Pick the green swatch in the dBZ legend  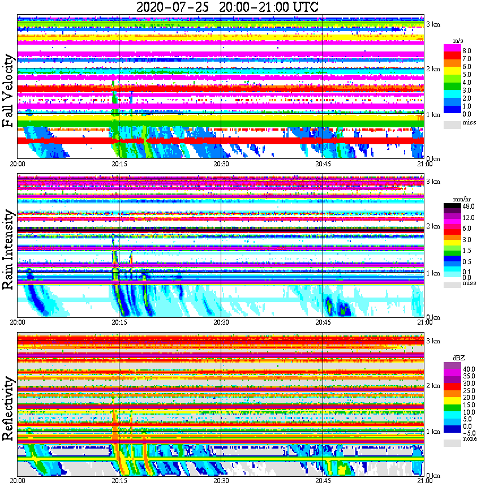tap(452, 408)
